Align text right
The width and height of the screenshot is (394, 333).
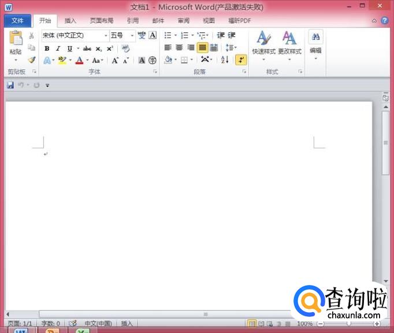(x=191, y=47)
